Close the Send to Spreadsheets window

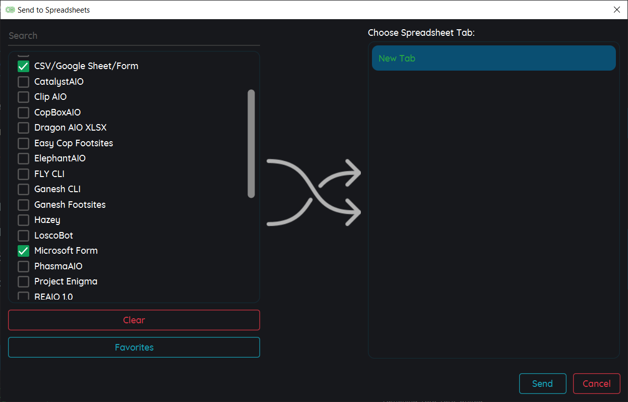(616, 10)
